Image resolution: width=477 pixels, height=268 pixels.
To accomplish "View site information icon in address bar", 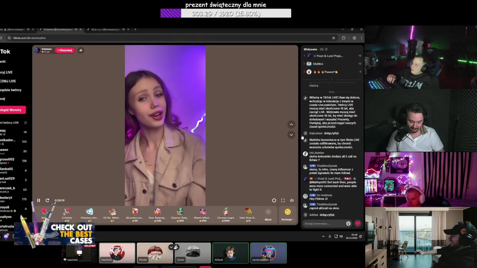I will pyautogui.click(x=9, y=38).
